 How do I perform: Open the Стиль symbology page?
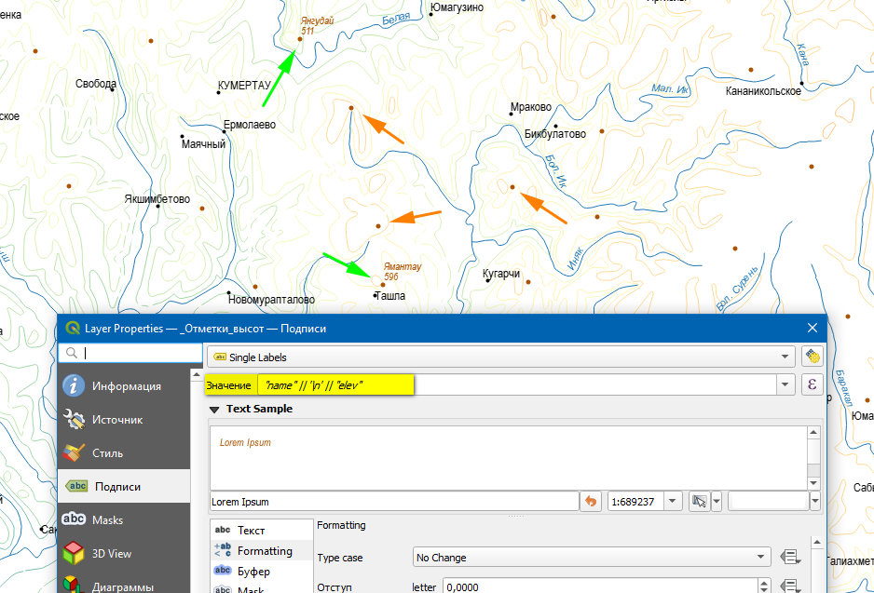[107, 453]
